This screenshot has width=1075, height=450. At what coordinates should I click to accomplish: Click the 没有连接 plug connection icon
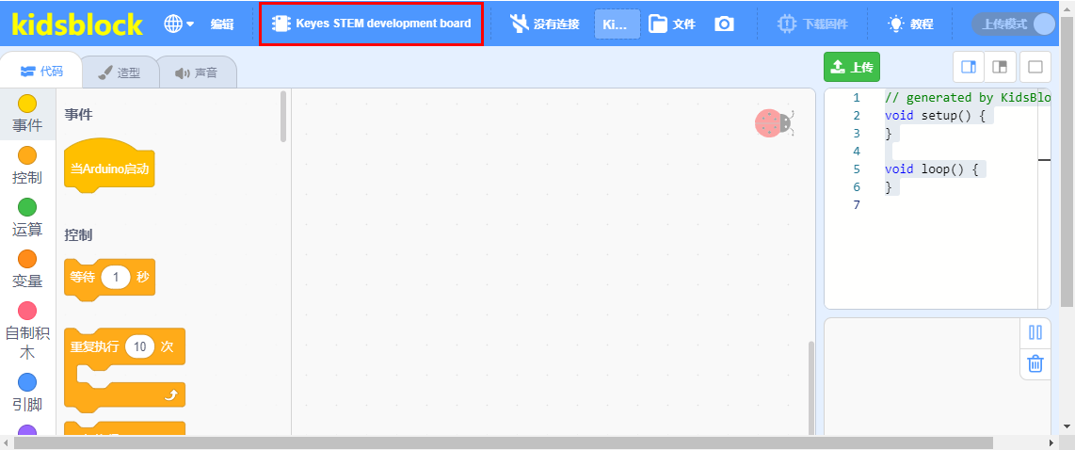click(519, 24)
